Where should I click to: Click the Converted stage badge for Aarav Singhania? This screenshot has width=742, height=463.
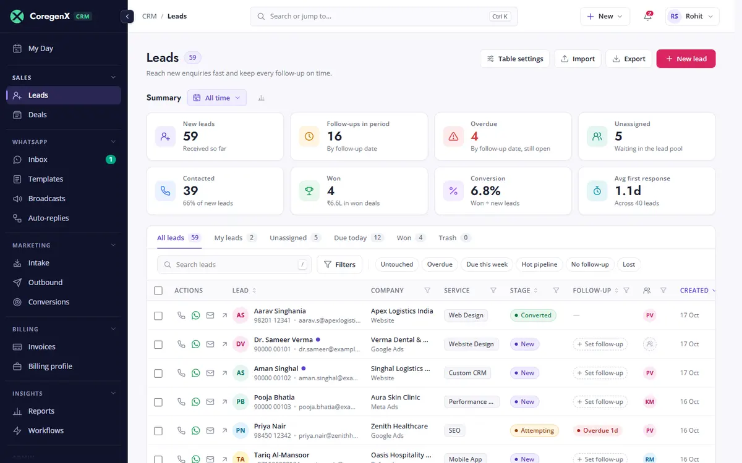pos(533,315)
